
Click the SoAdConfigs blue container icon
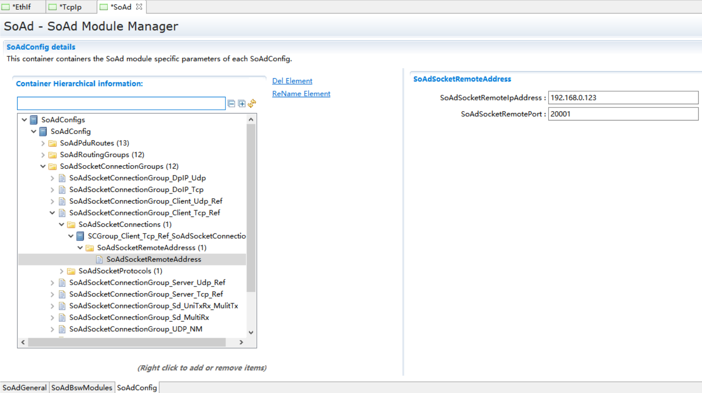(x=34, y=120)
